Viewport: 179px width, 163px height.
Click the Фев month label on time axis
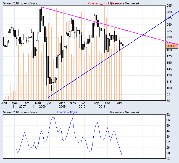tap(73, 103)
